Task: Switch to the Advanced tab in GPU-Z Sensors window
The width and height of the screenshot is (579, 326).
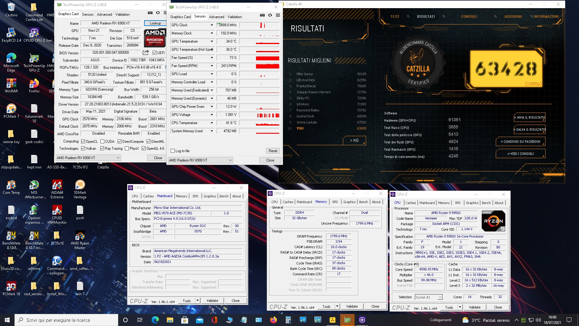Action: click(x=217, y=17)
